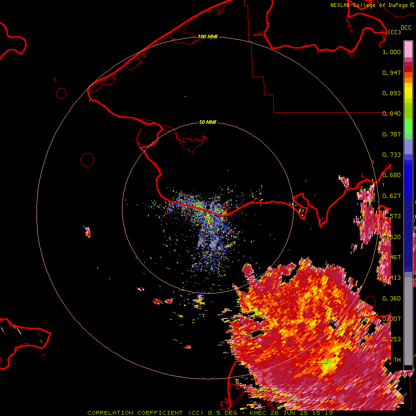Click the KAEC radar site identifier

[x=259, y=413]
